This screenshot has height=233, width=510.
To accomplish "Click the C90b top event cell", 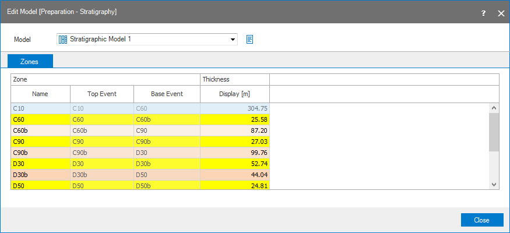I will tap(102, 152).
